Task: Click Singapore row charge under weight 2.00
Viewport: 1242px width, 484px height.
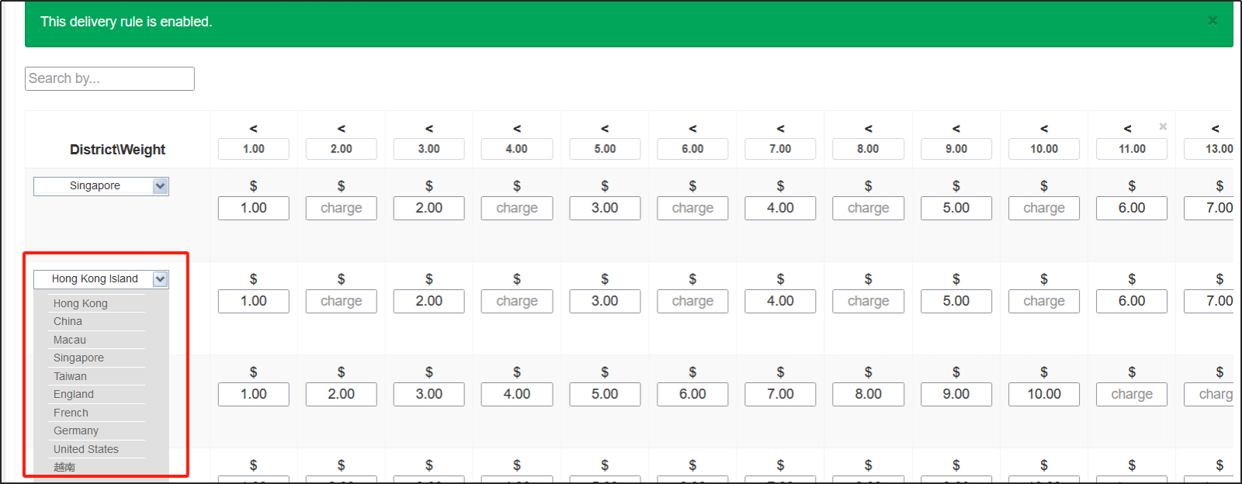Action: tap(342, 208)
